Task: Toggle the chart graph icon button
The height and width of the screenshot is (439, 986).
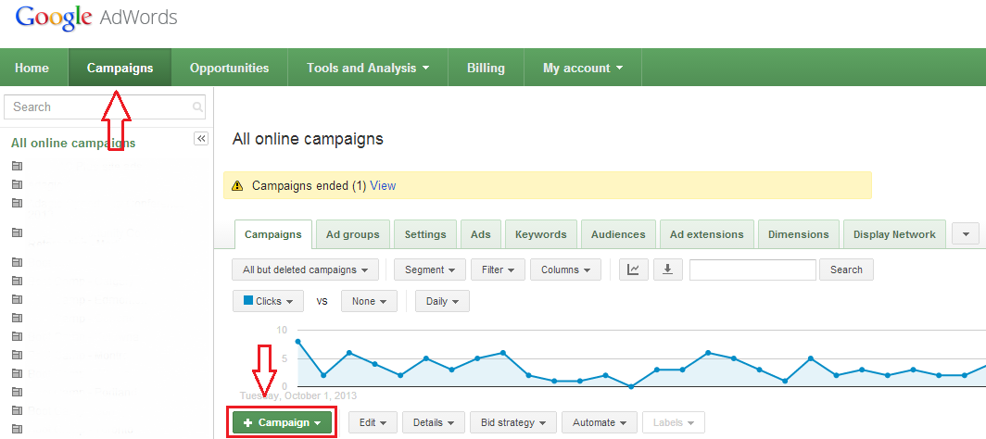Action: click(x=634, y=270)
